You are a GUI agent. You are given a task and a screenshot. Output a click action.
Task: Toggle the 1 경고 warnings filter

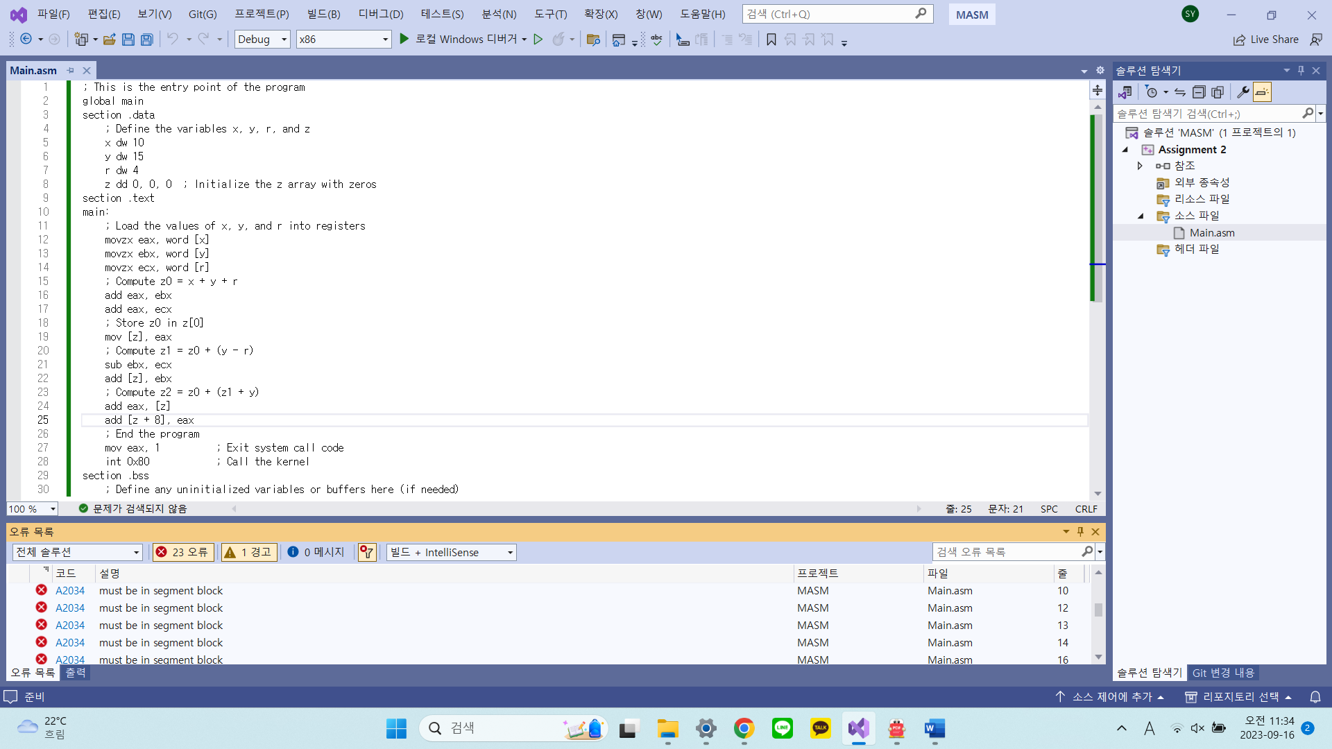click(x=248, y=552)
